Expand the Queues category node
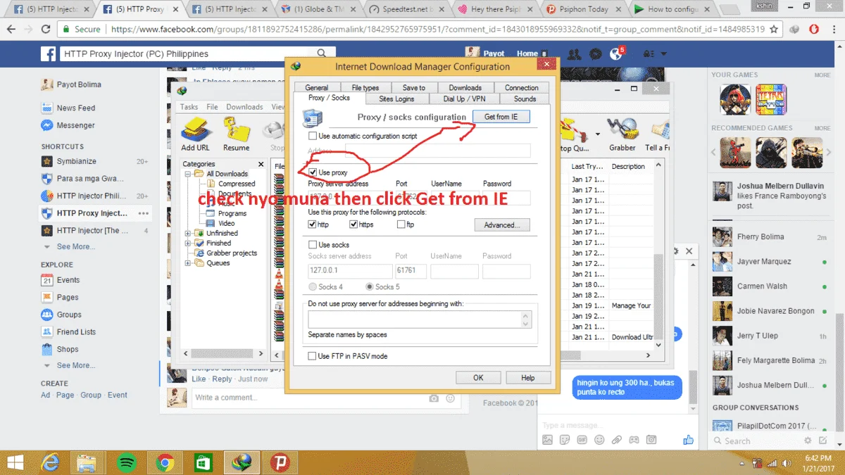This screenshot has height=475, width=845. (188, 263)
